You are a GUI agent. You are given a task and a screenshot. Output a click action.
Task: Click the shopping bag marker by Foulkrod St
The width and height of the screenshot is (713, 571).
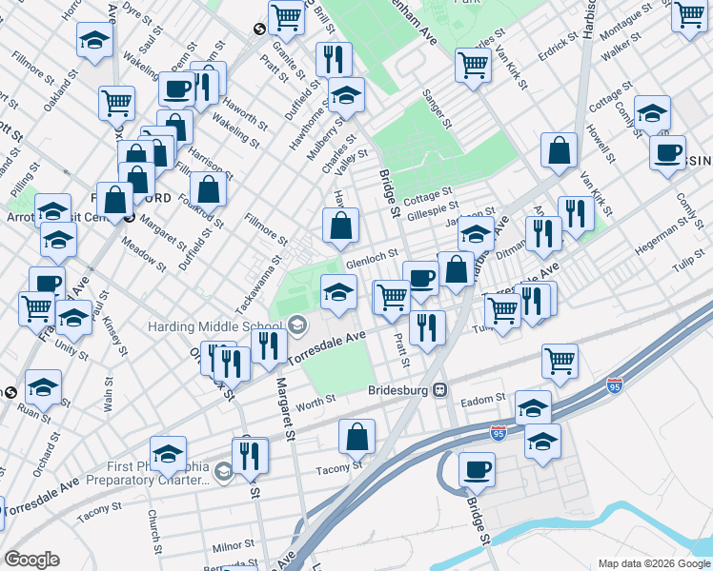tap(208, 192)
